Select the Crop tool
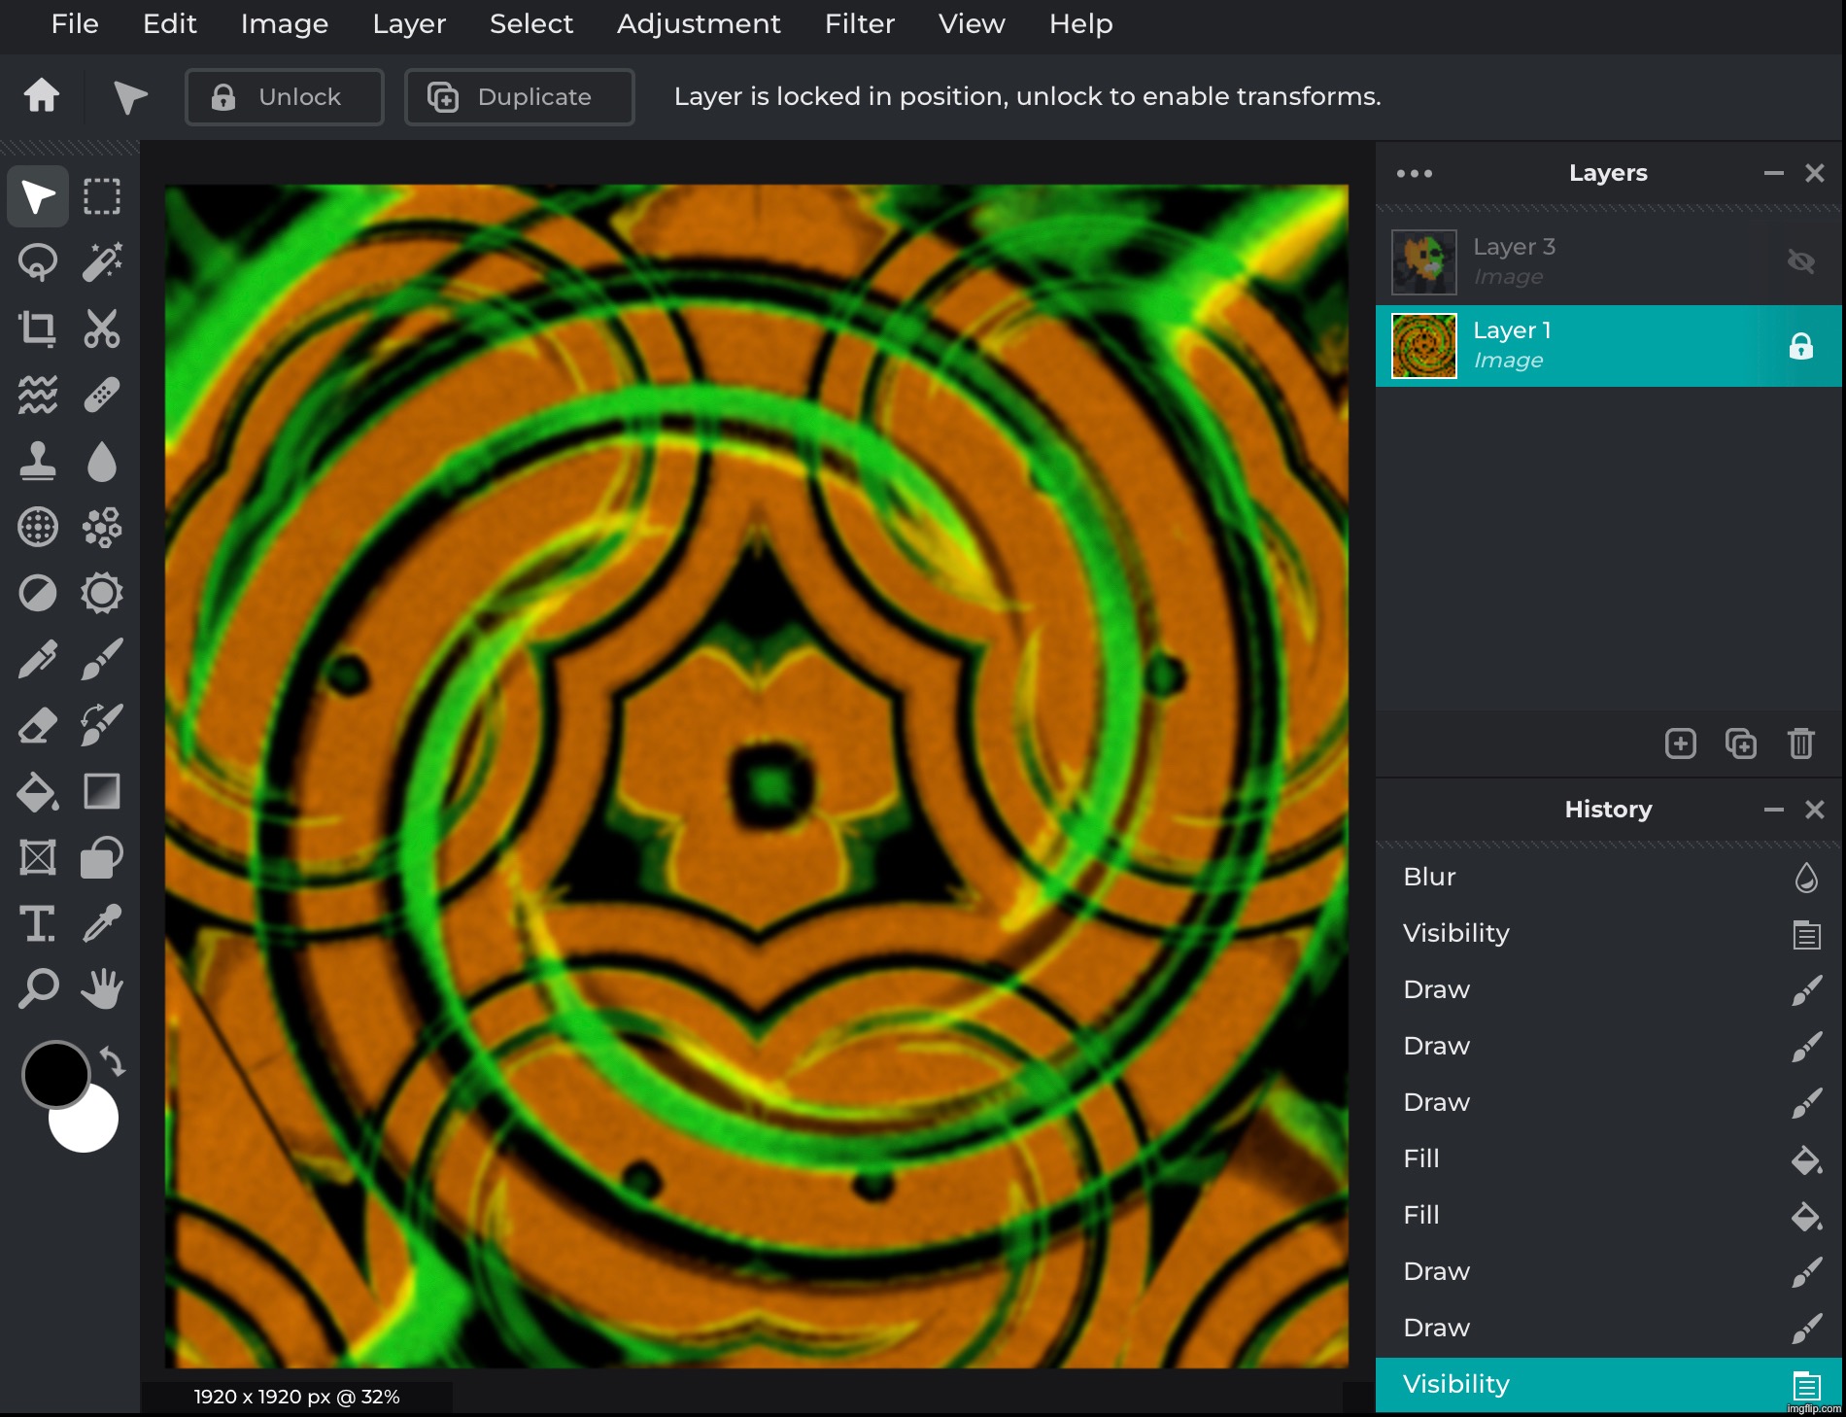 tap(37, 328)
